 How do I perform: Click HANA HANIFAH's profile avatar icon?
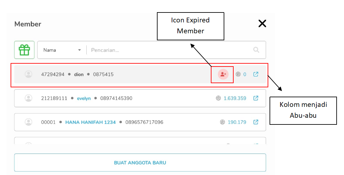pos(29,122)
